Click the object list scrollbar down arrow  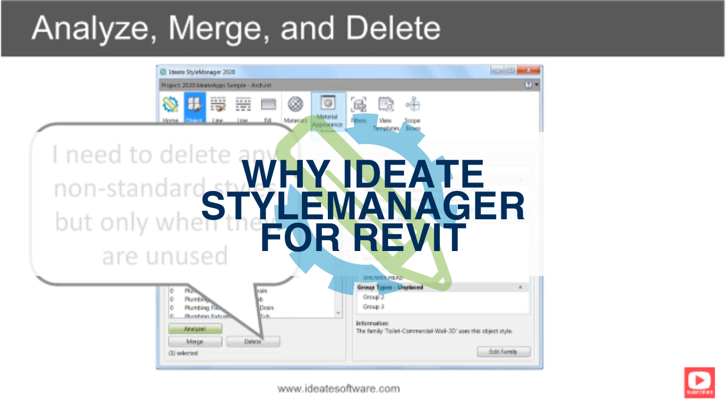[339, 313]
